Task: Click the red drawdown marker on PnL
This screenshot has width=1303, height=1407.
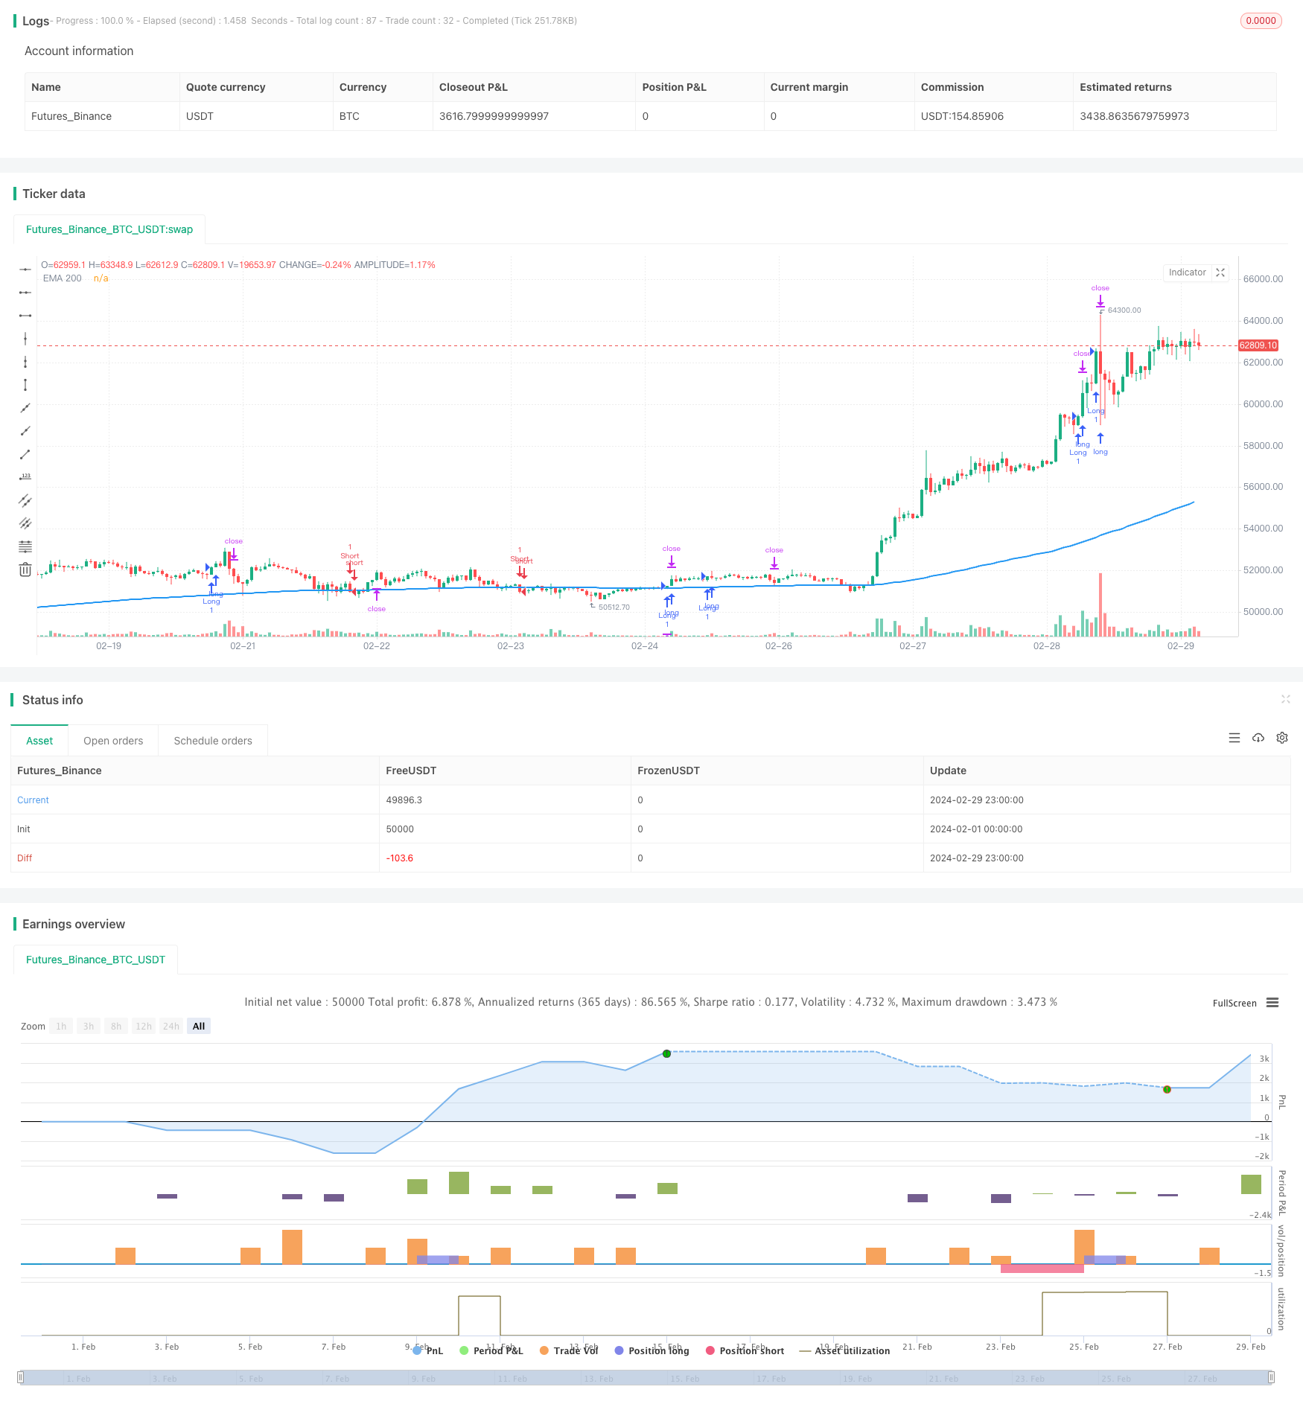Action: click(1167, 1089)
